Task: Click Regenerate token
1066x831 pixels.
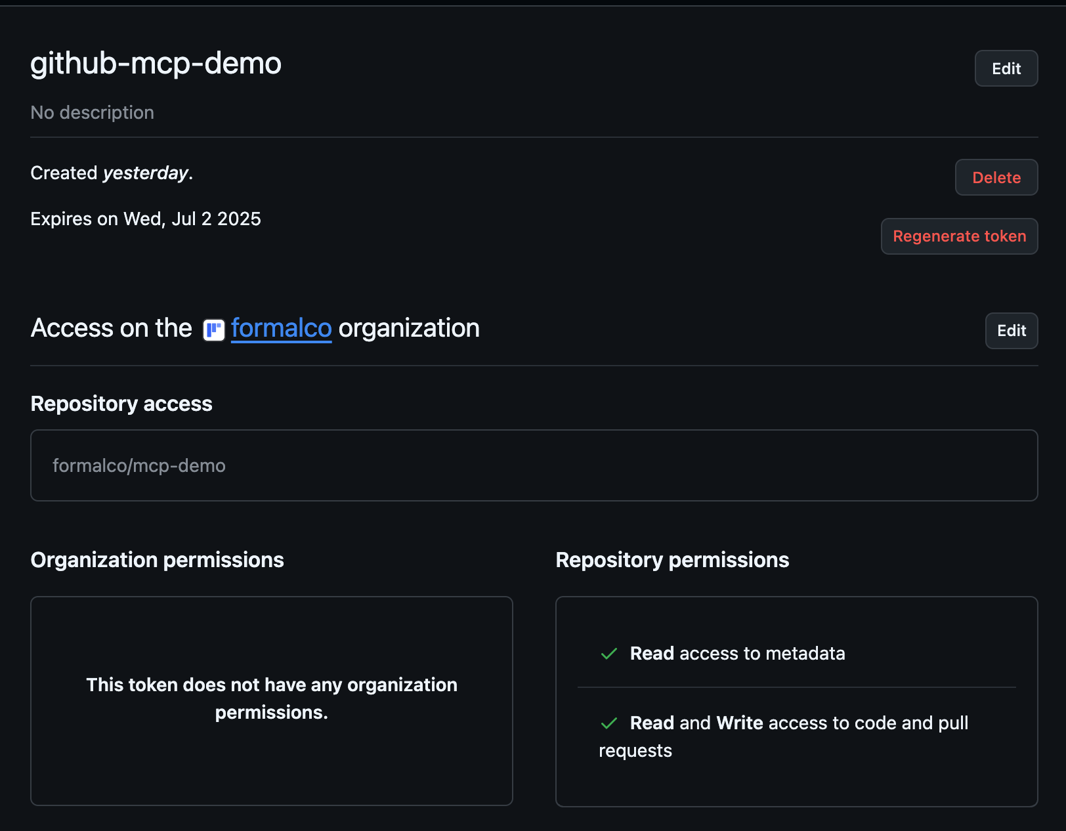Action: [959, 236]
